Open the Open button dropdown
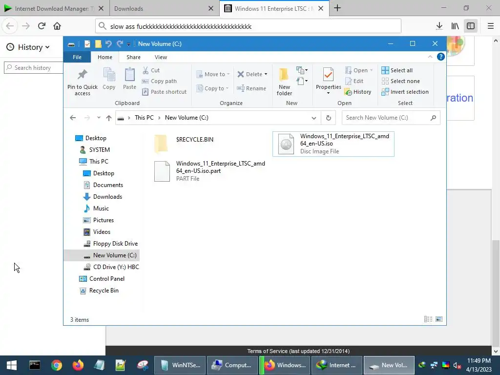500x375 pixels. pos(371,70)
